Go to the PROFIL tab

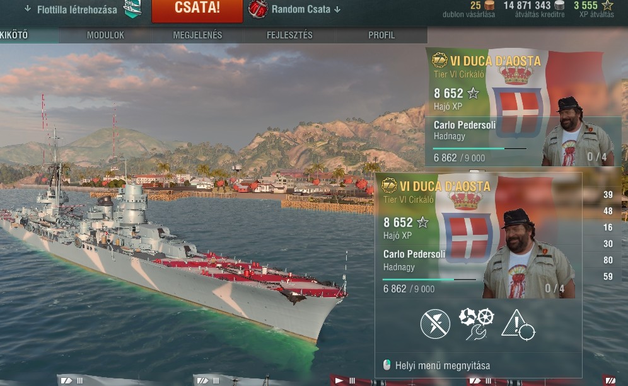click(381, 35)
